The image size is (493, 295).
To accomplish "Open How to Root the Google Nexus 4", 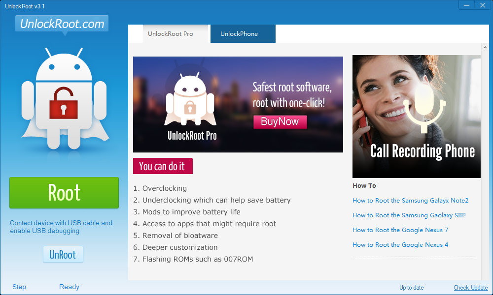I will pos(400,245).
